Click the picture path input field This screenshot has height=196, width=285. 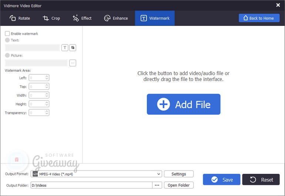click(x=36, y=63)
